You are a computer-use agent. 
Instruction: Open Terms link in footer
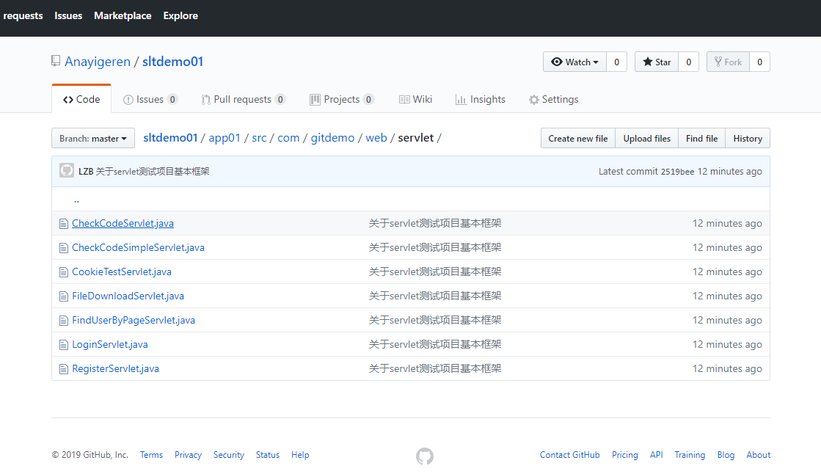pos(151,455)
